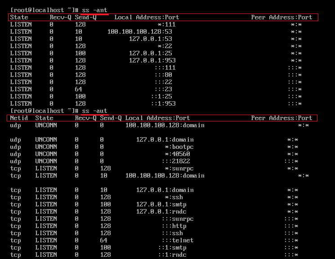The height and width of the screenshot is (259, 335).
Task: Select the '::1:rndc' loopback entry
Action: click(172, 255)
